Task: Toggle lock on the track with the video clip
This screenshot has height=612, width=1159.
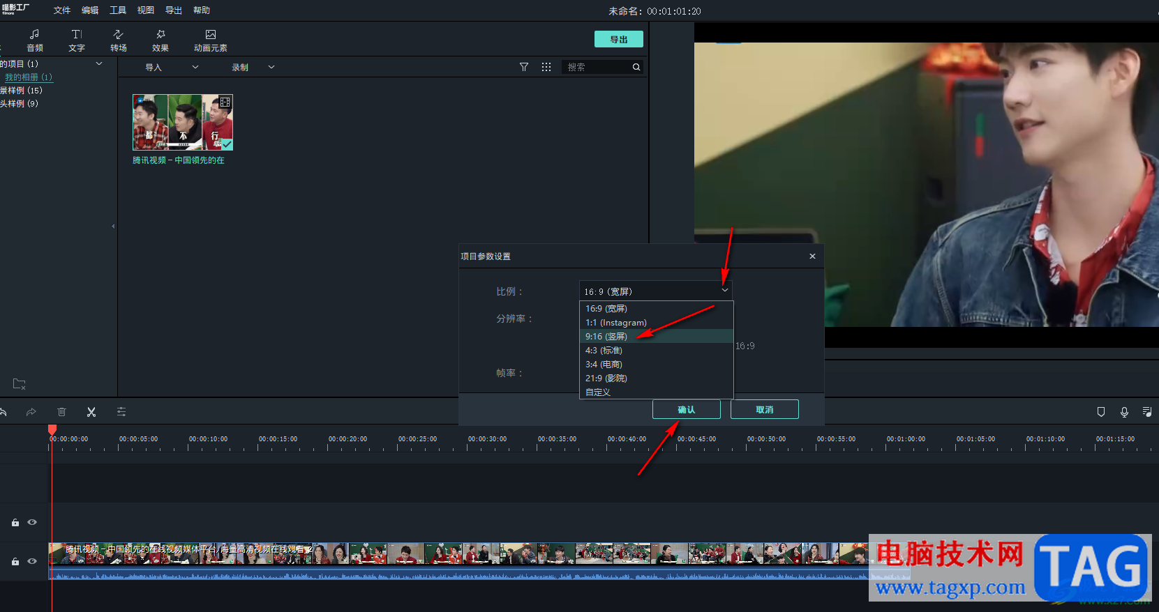Action: [15, 561]
